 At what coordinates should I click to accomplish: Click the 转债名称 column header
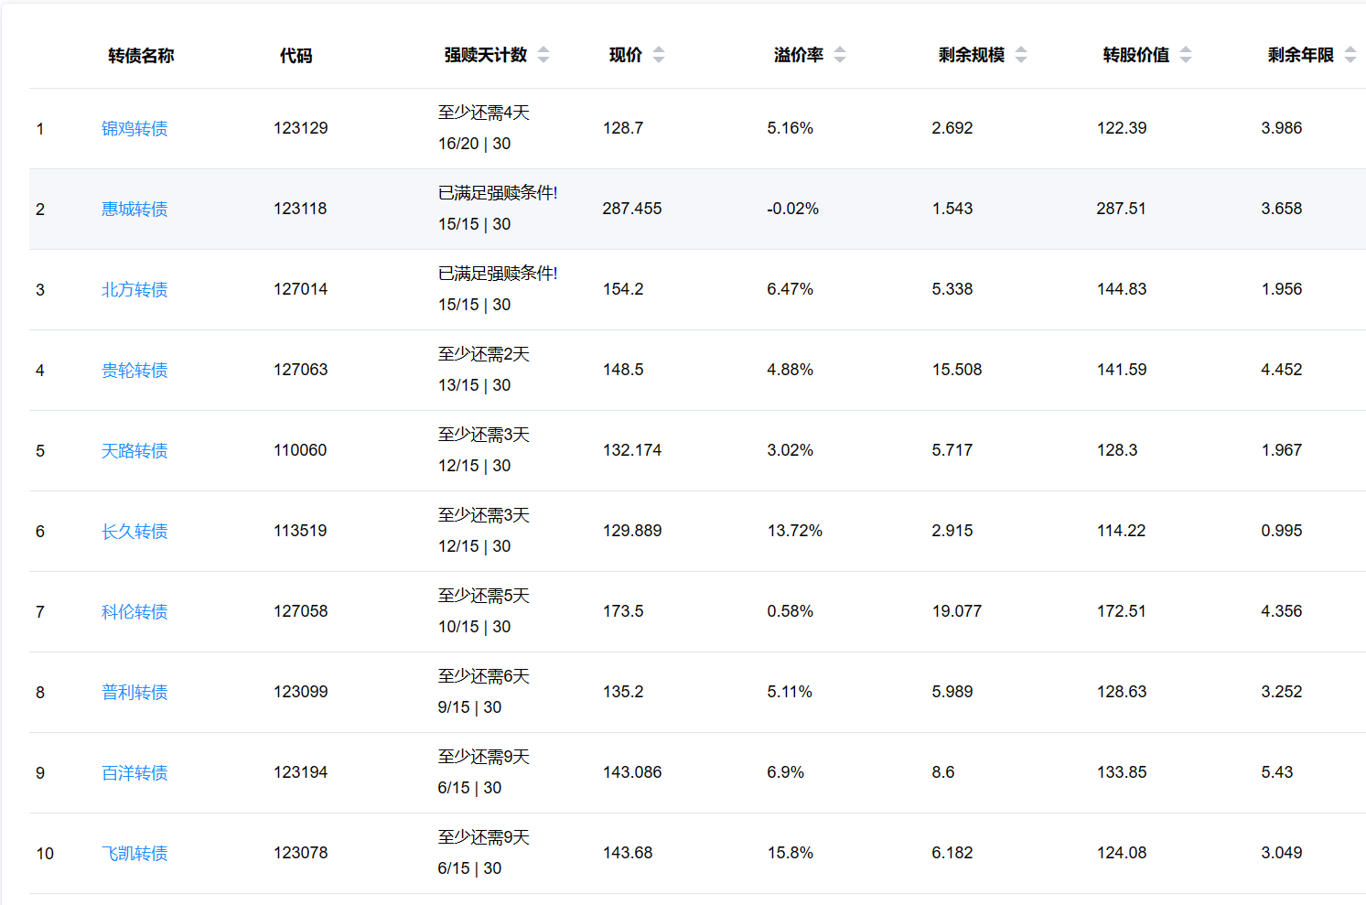(141, 56)
